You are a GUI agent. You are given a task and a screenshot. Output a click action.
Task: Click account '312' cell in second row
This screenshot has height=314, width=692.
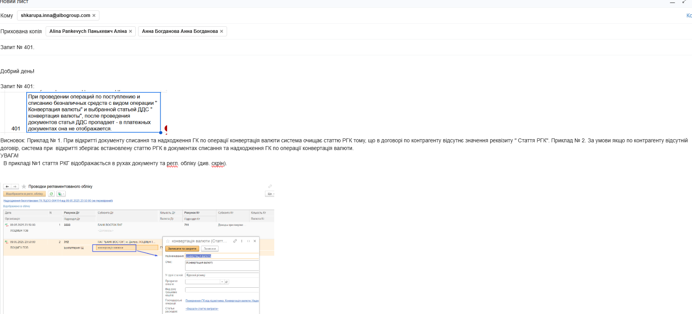pyautogui.click(x=67, y=242)
